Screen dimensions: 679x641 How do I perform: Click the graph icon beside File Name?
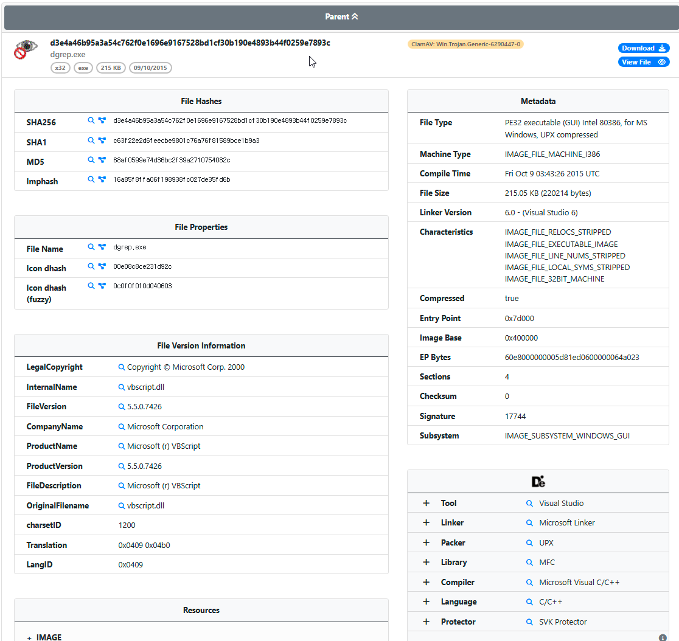pyautogui.click(x=102, y=247)
